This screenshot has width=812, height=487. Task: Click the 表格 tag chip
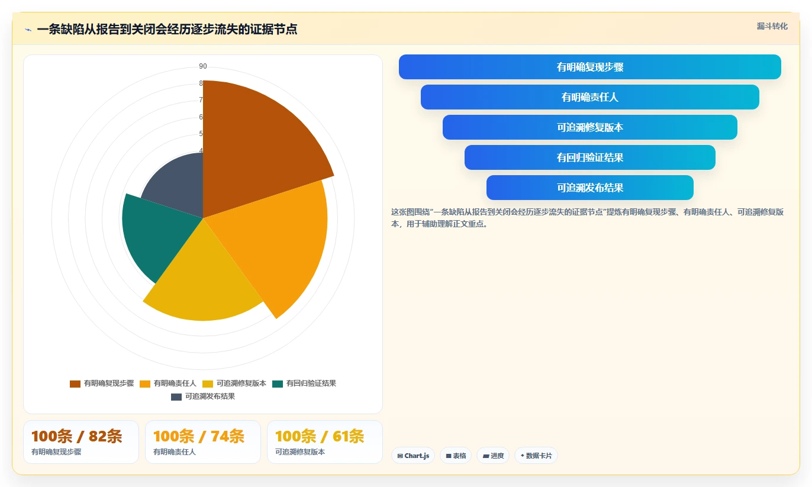tap(456, 456)
